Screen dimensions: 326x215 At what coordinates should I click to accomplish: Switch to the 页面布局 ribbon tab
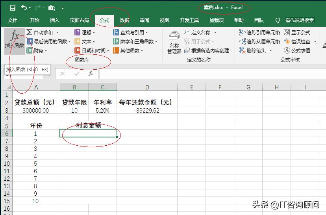coord(80,20)
